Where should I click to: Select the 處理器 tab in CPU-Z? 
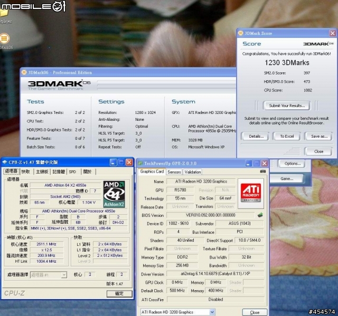tap(11, 171)
